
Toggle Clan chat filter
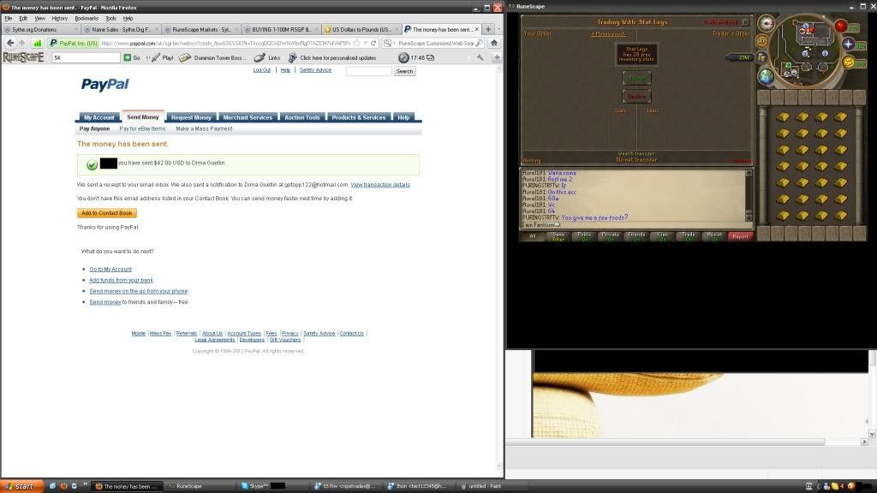click(x=662, y=236)
